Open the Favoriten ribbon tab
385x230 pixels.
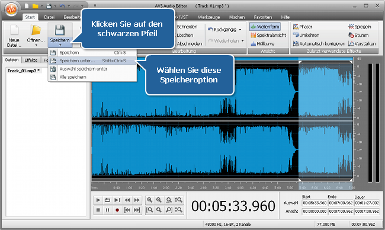pos(263,17)
